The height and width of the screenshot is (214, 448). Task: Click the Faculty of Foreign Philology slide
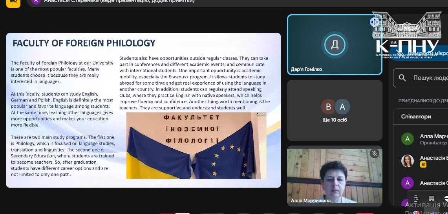point(143,110)
